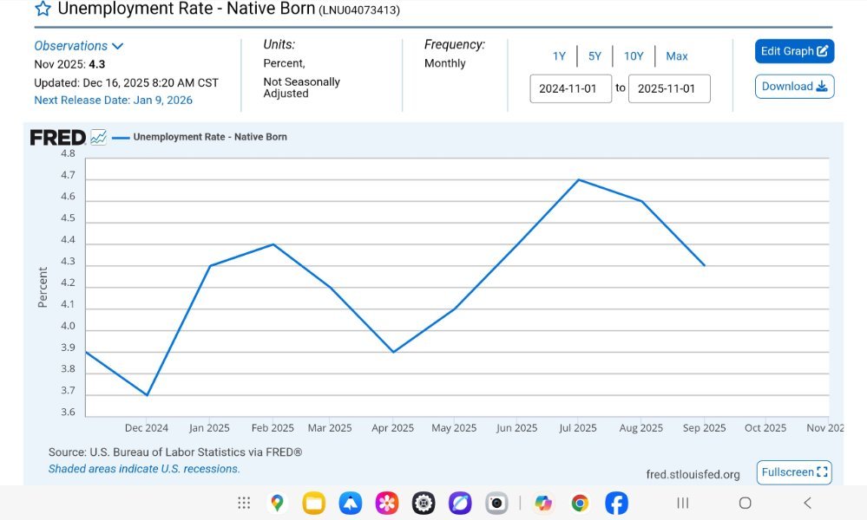
Task: Click the Download button
Action: click(794, 87)
